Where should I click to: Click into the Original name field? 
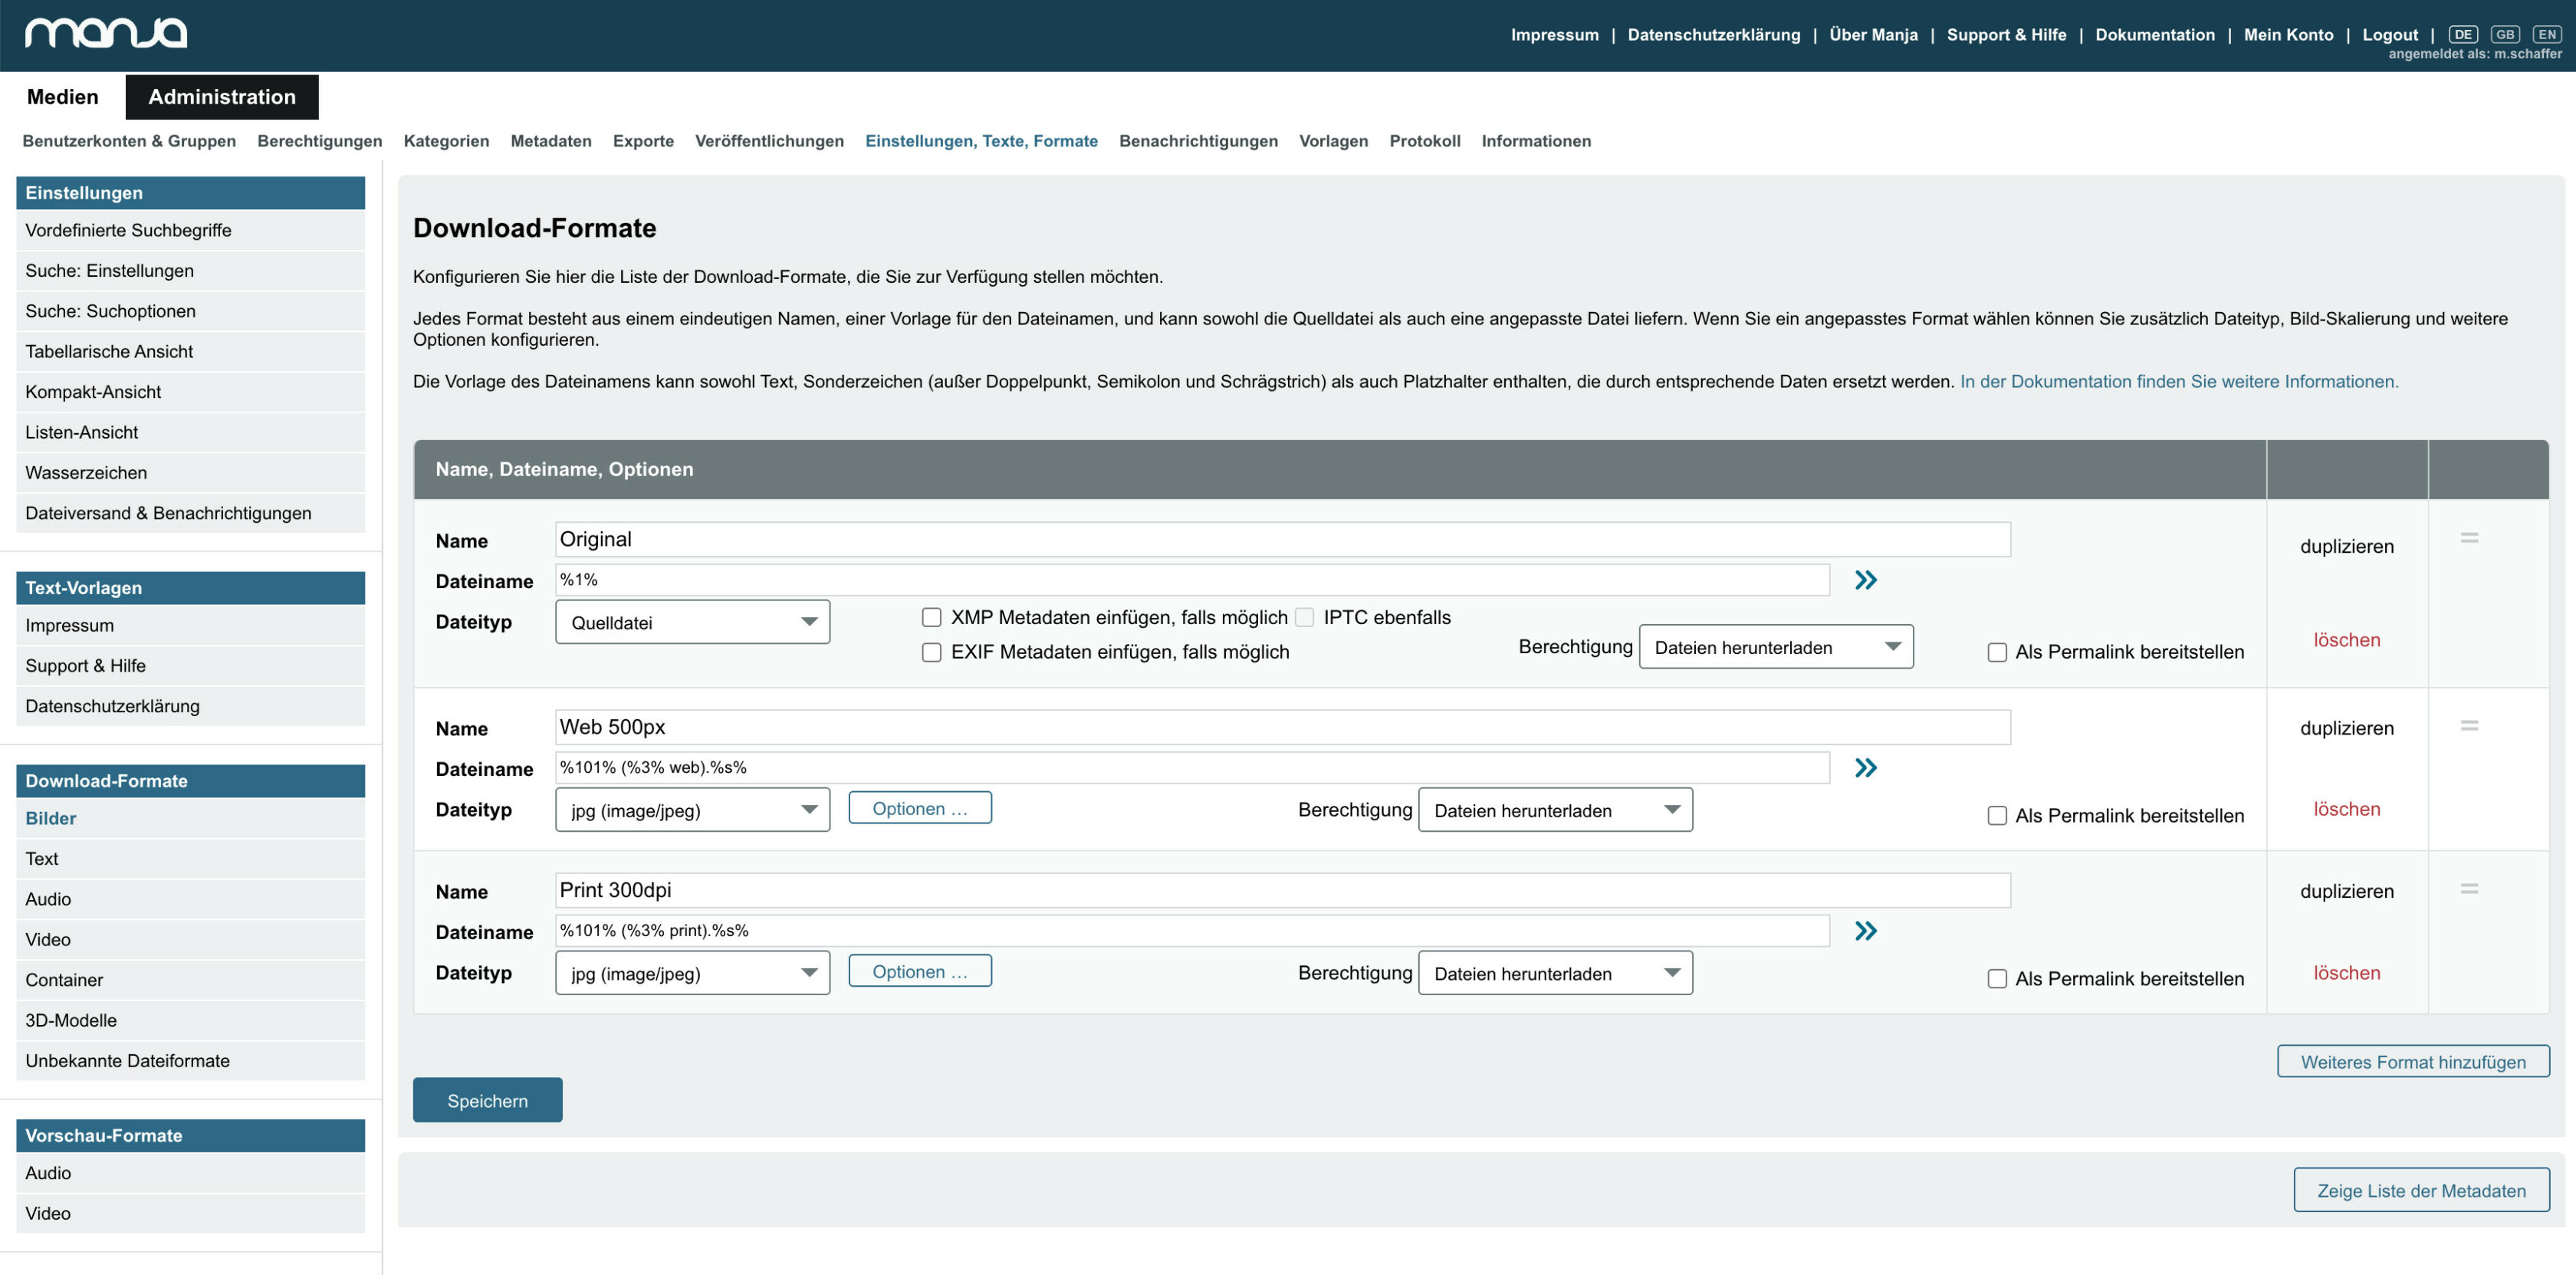pos(1283,539)
